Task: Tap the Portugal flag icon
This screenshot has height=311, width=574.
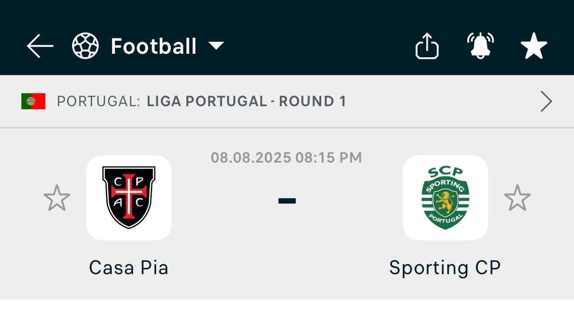Action: (x=33, y=101)
